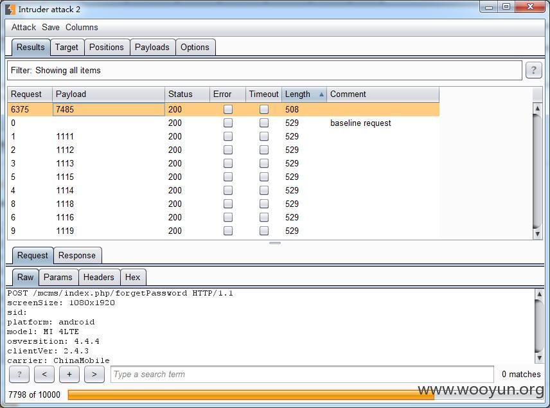Switch to the Positions tab
The height and width of the screenshot is (408, 550).
click(x=107, y=48)
